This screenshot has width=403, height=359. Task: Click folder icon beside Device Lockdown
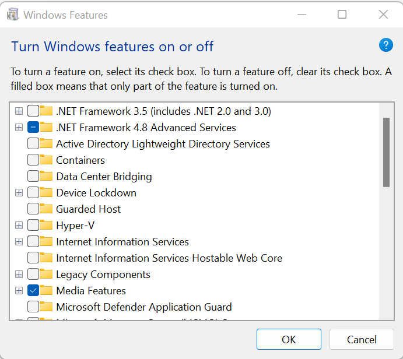pyautogui.click(x=46, y=192)
